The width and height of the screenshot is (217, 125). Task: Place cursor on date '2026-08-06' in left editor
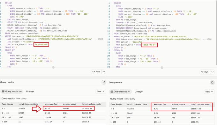point(41,45)
